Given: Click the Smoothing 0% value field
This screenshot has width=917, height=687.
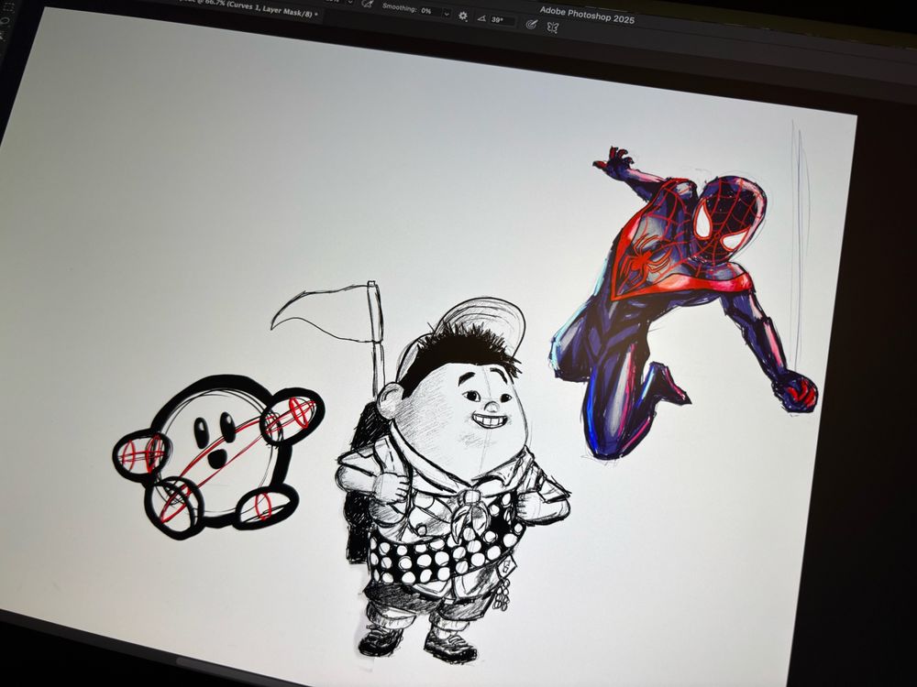Looking at the screenshot, I should pyautogui.click(x=430, y=12).
